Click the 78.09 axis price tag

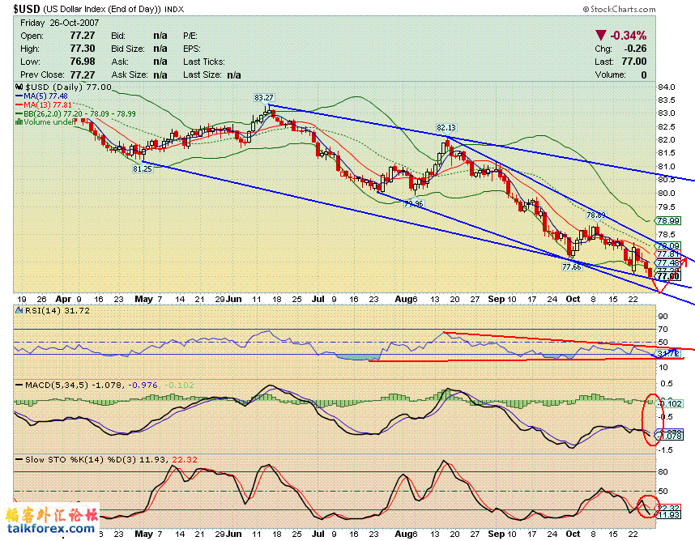(668, 246)
